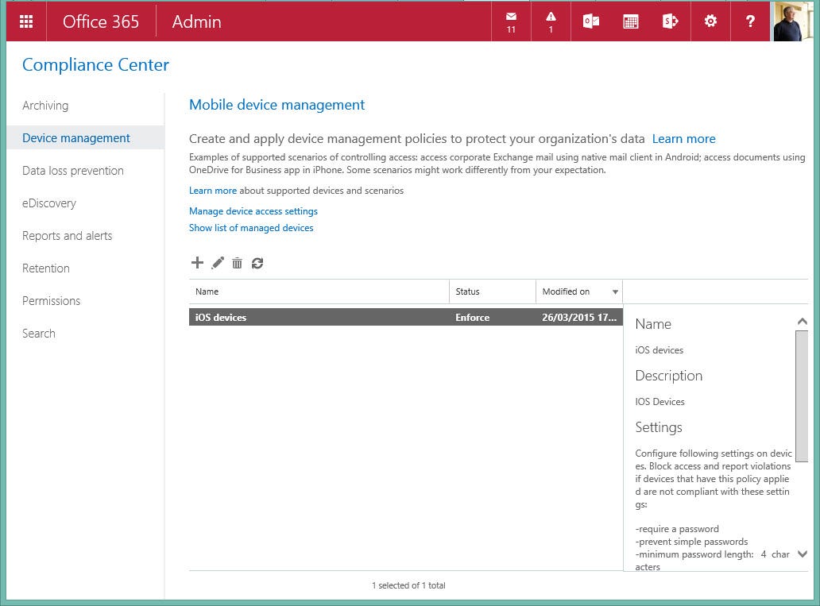Delete the policy with the trash icon
The width and height of the screenshot is (820, 606).
pos(237,262)
